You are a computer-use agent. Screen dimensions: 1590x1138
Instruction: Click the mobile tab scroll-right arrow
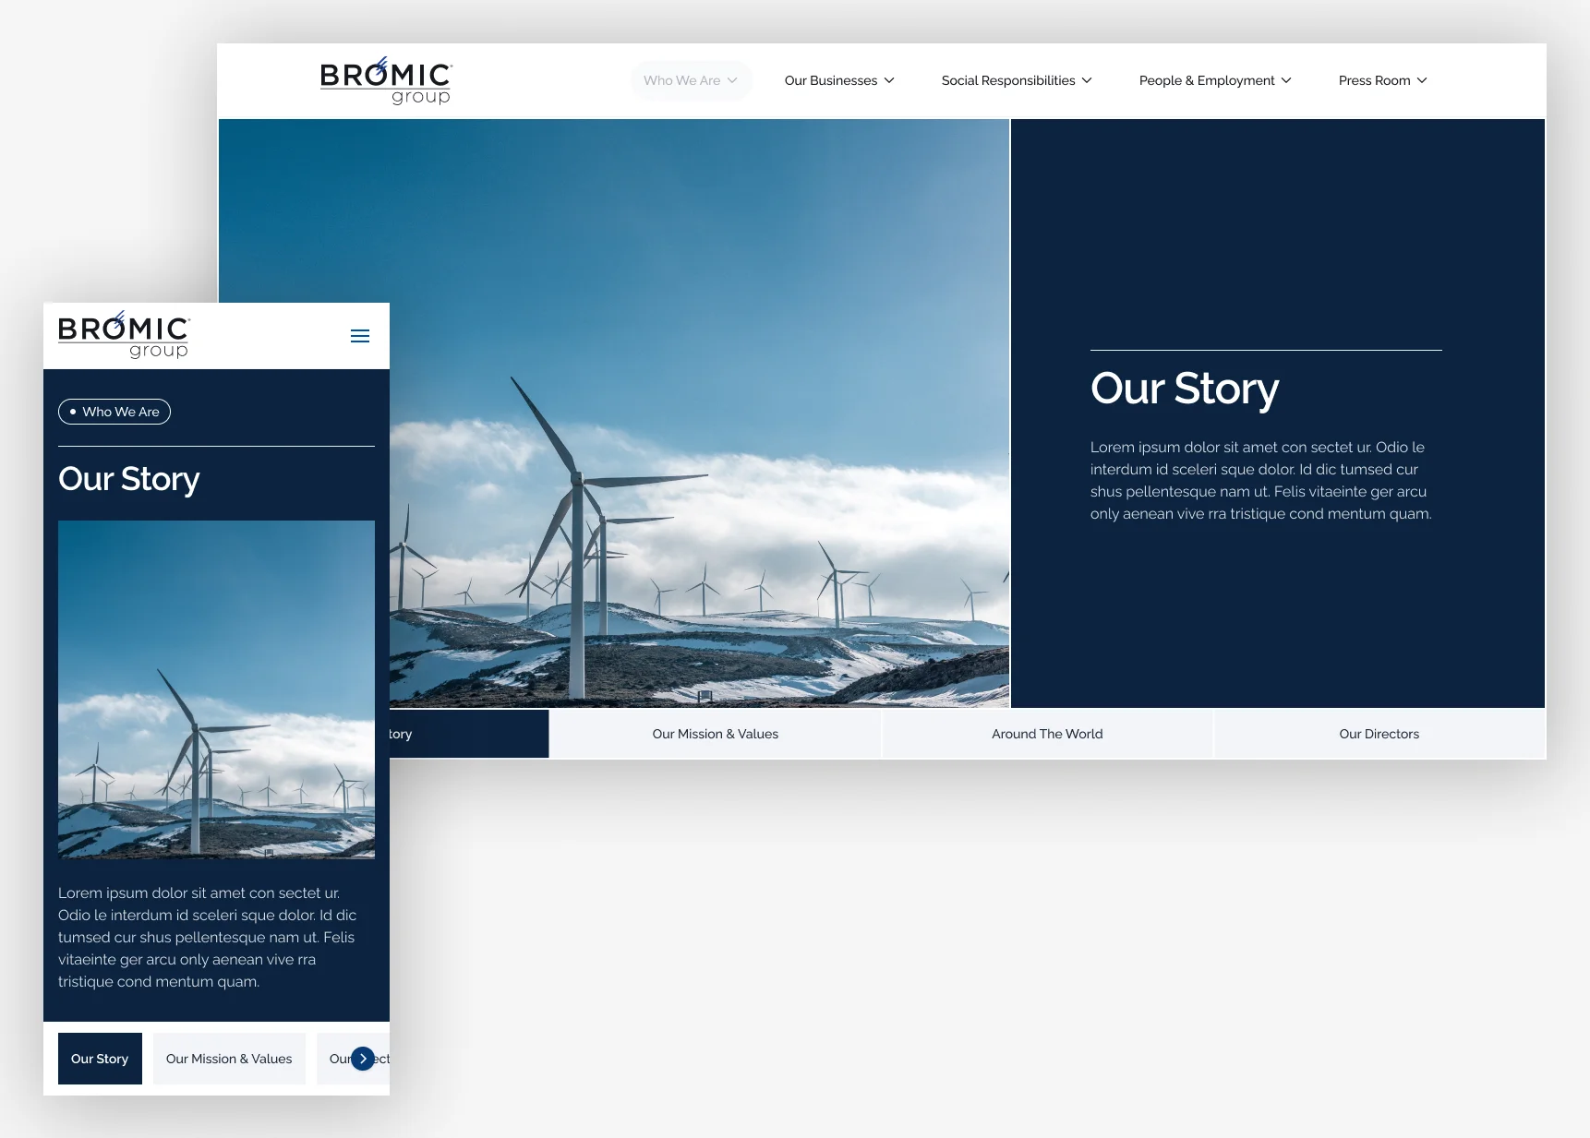coord(363,1059)
